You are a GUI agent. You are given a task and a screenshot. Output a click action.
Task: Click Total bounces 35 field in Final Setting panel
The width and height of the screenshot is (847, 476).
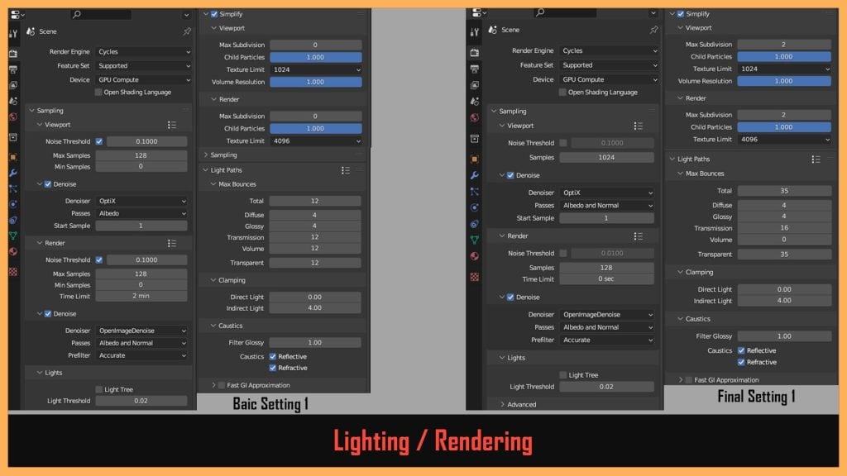(784, 191)
